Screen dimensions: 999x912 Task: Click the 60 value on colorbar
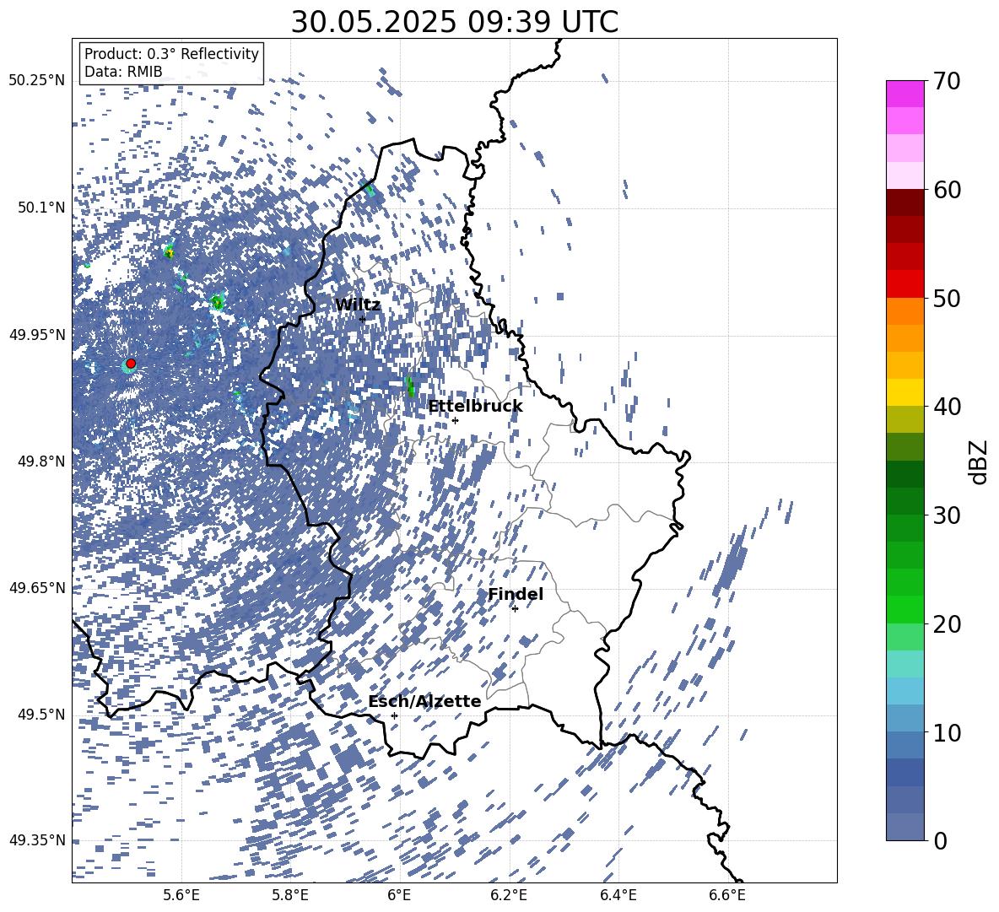(947, 190)
